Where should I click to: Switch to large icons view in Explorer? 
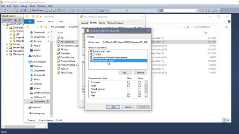[228, 120]
